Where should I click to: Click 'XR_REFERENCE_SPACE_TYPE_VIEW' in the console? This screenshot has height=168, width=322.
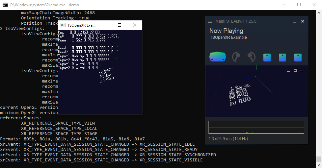pyautogui.click(x=58, y=123)
